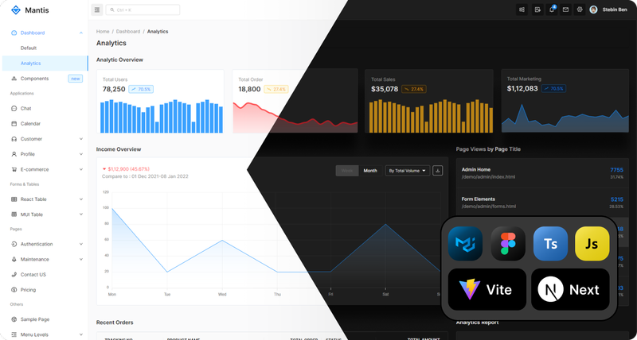Open the settings gear icon in header
The image size is (637, 340).
tap(580, 10)
